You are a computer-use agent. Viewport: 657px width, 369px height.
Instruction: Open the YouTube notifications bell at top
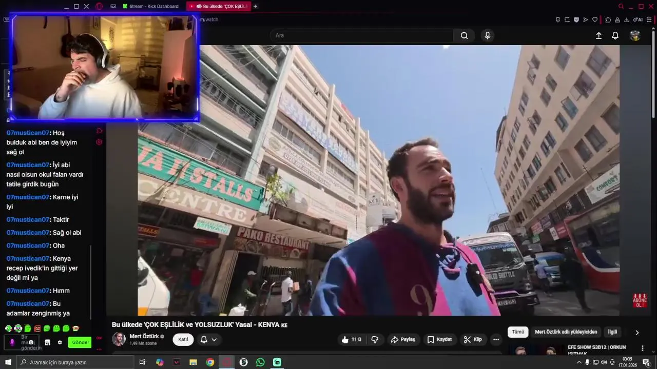click(615, 35)
